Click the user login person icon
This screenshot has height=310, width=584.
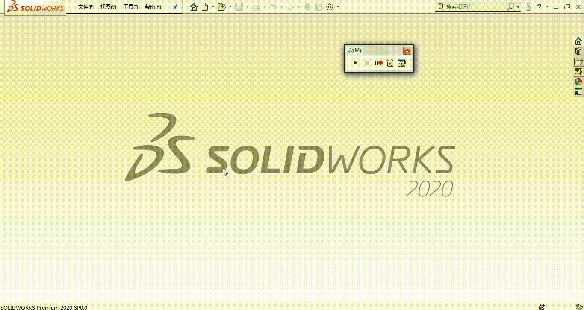click(528, 7)
